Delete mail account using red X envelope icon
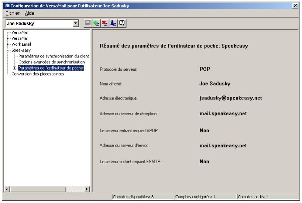The width and height of the screenshot is (302, 203). [105, 23]
